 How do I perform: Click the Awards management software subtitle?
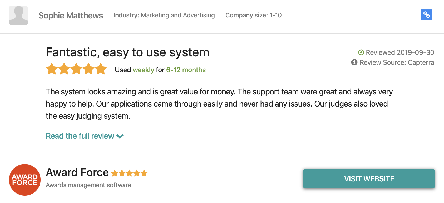point(88,185)
